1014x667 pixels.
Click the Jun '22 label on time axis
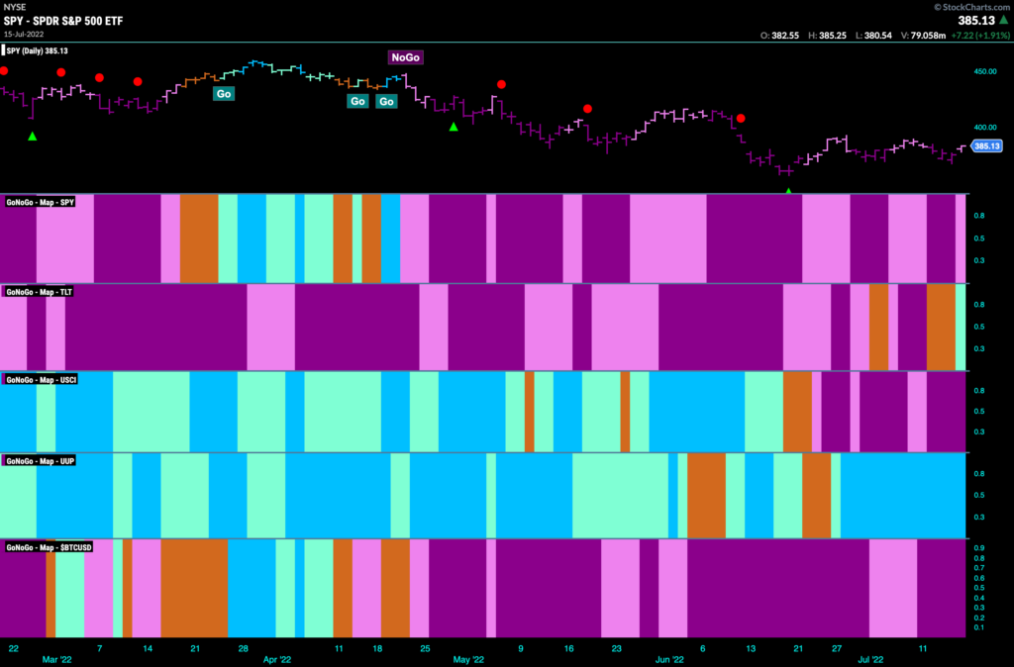[669, 660]
